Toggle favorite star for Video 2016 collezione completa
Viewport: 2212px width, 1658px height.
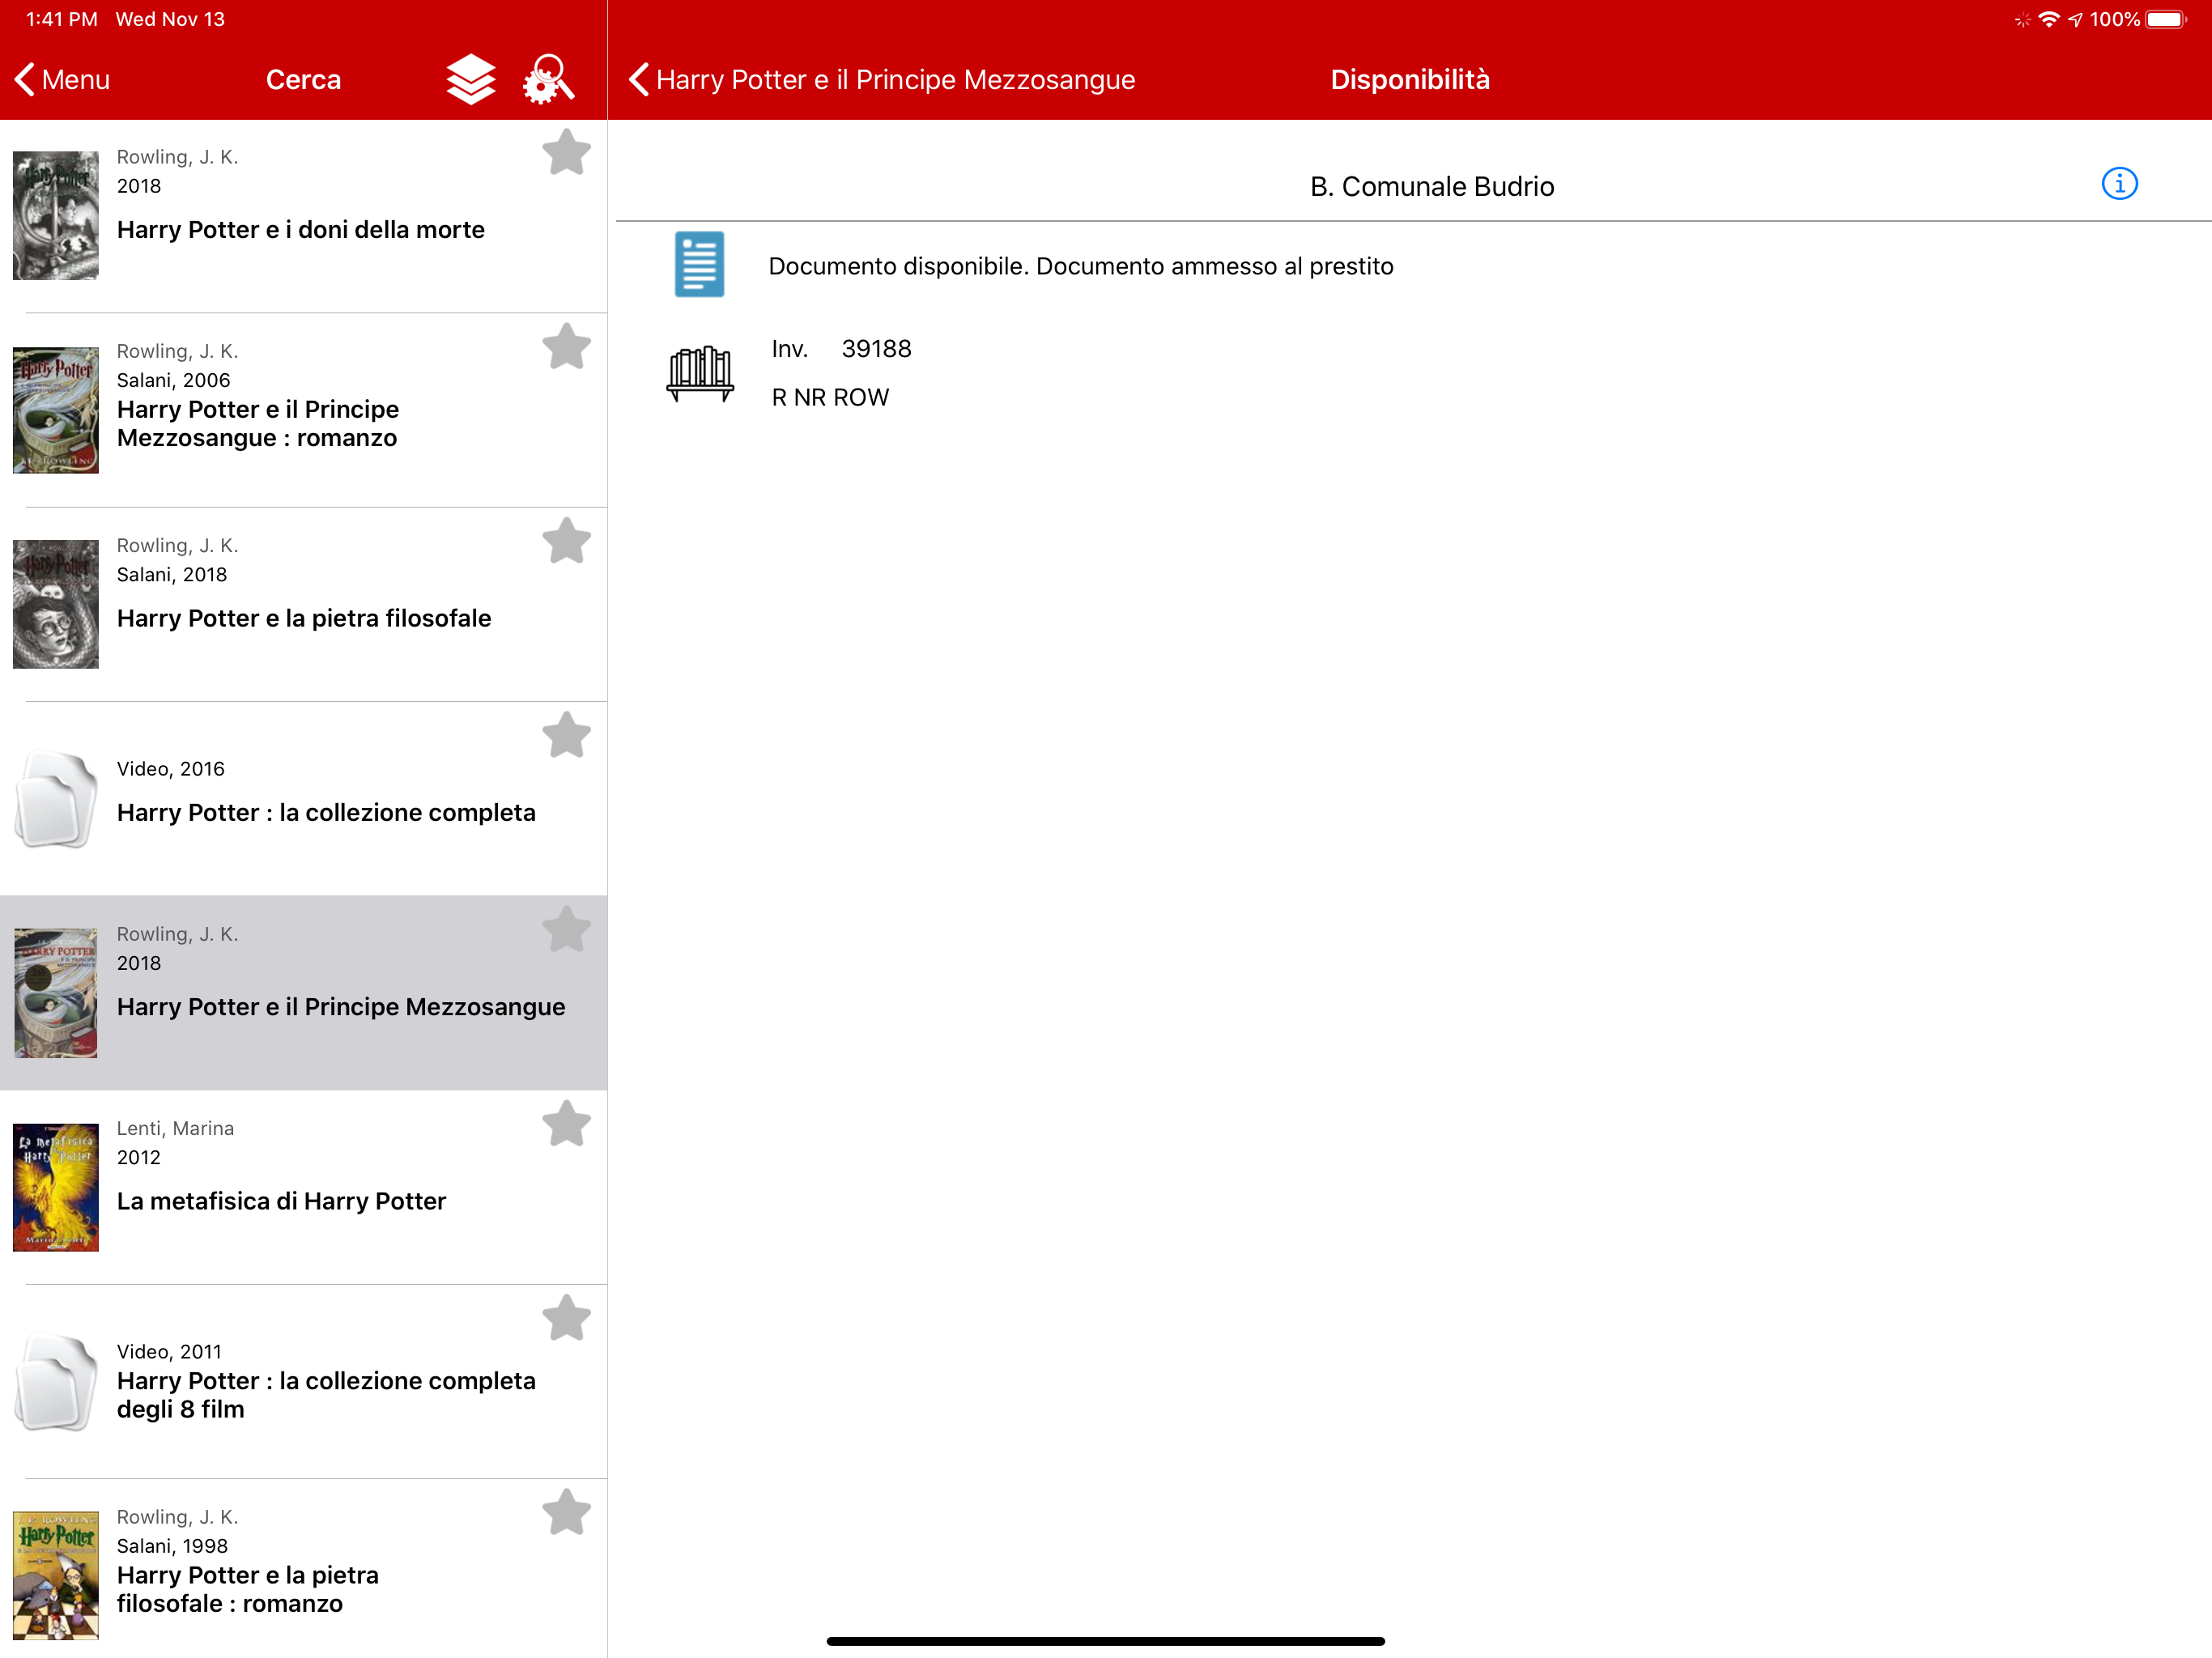(x=566, y=735)
